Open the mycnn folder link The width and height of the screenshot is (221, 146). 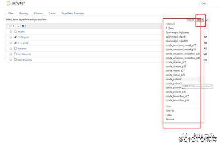21,32
